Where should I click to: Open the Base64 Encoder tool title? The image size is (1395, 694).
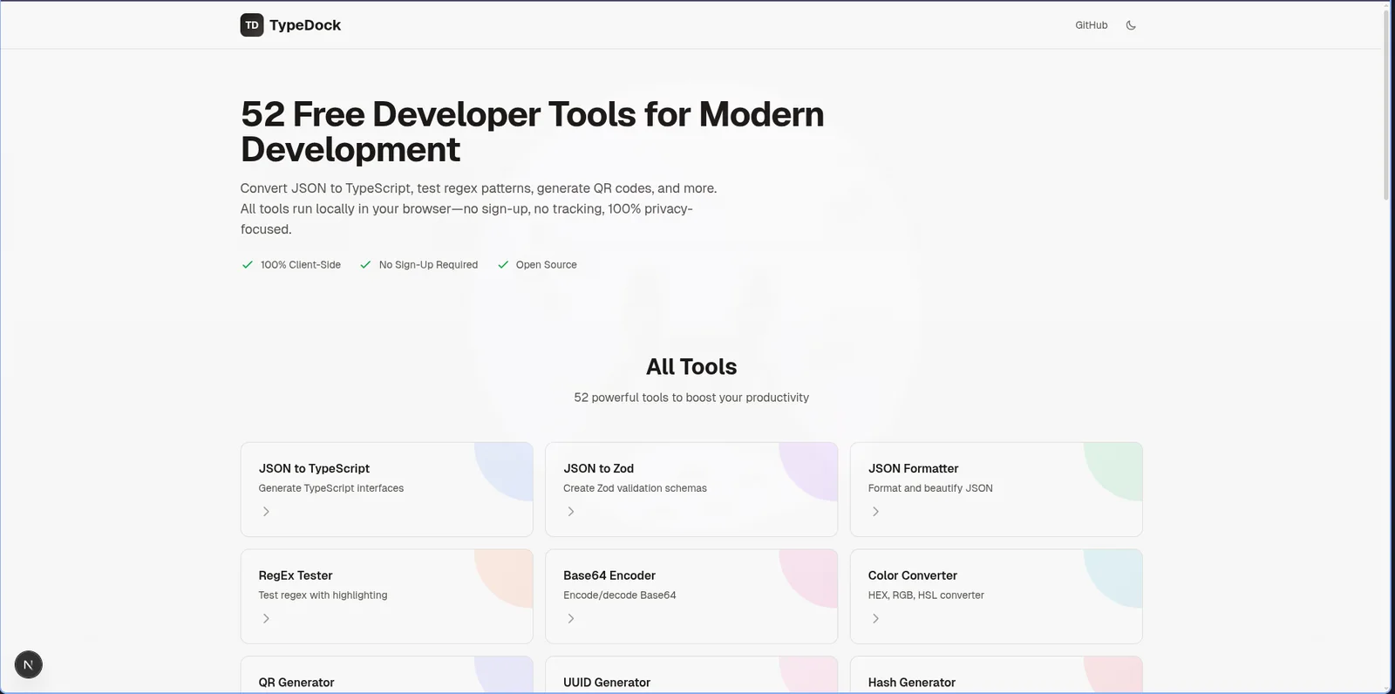pyautogui.click(x=609, y=575)
